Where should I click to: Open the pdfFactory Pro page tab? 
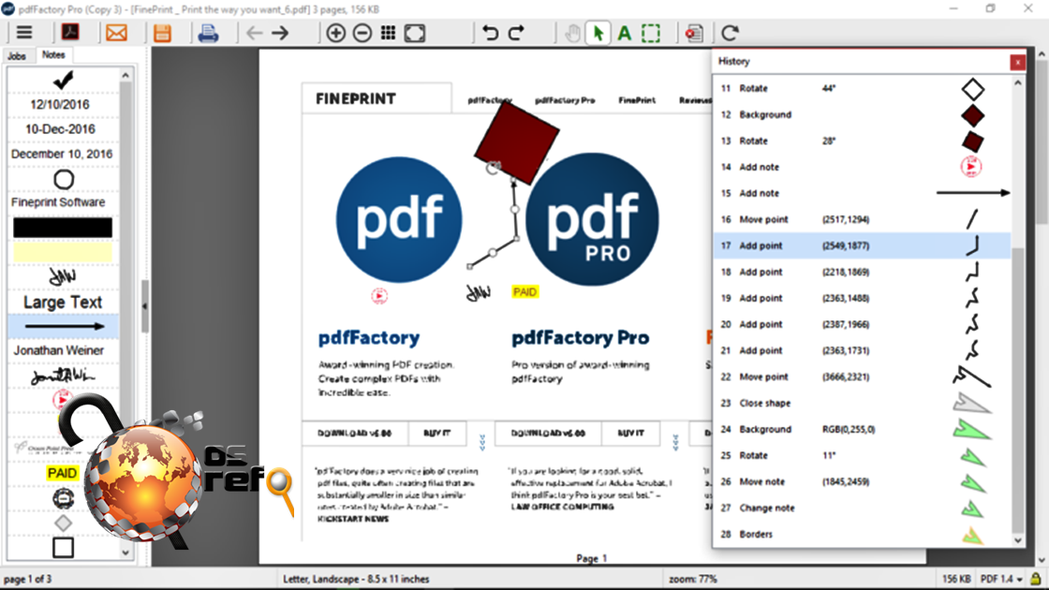(x=565, y=100)
